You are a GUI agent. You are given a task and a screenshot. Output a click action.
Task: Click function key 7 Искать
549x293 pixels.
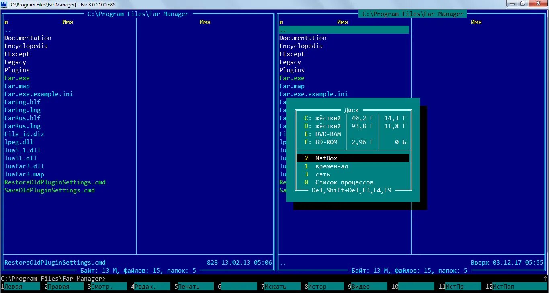pos(281,287)
